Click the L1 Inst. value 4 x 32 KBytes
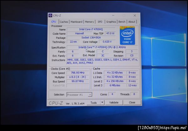Viewport: 188px width, 131px height. click(115, 77)
